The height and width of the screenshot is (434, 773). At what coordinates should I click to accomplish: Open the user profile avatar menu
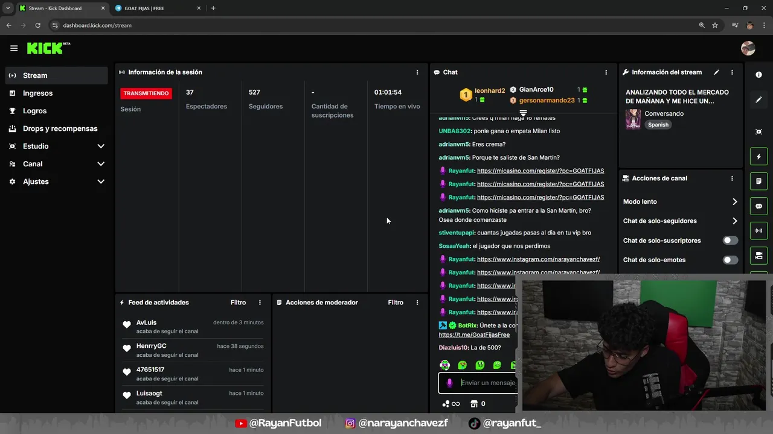[748, 48]
